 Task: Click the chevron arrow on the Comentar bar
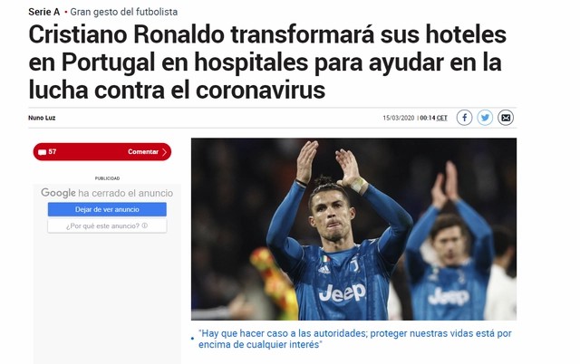point(165,152)
